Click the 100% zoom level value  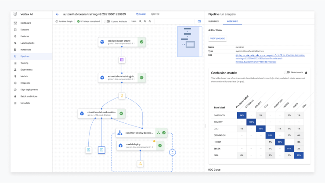coord(134,22)
